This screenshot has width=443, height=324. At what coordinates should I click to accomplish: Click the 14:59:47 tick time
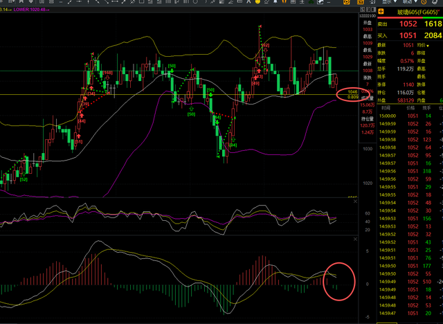[388, 313]
